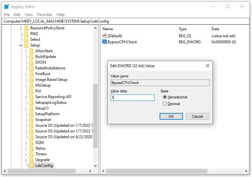The height and width of the screenshot is (177, 252).
Task: Open the Favorites menu
Action: [45, 15]
